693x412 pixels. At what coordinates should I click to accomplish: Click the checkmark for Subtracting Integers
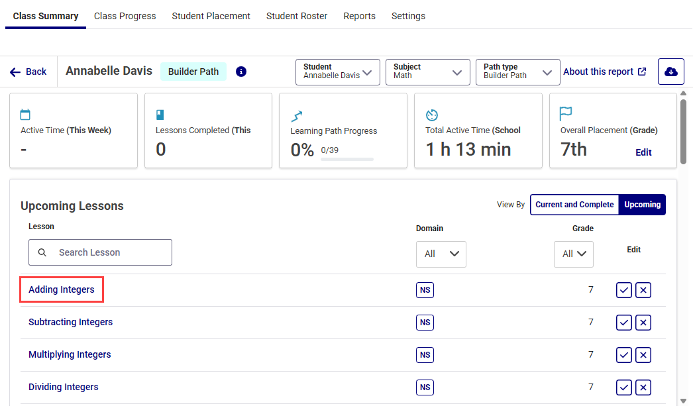pos(623,323)
